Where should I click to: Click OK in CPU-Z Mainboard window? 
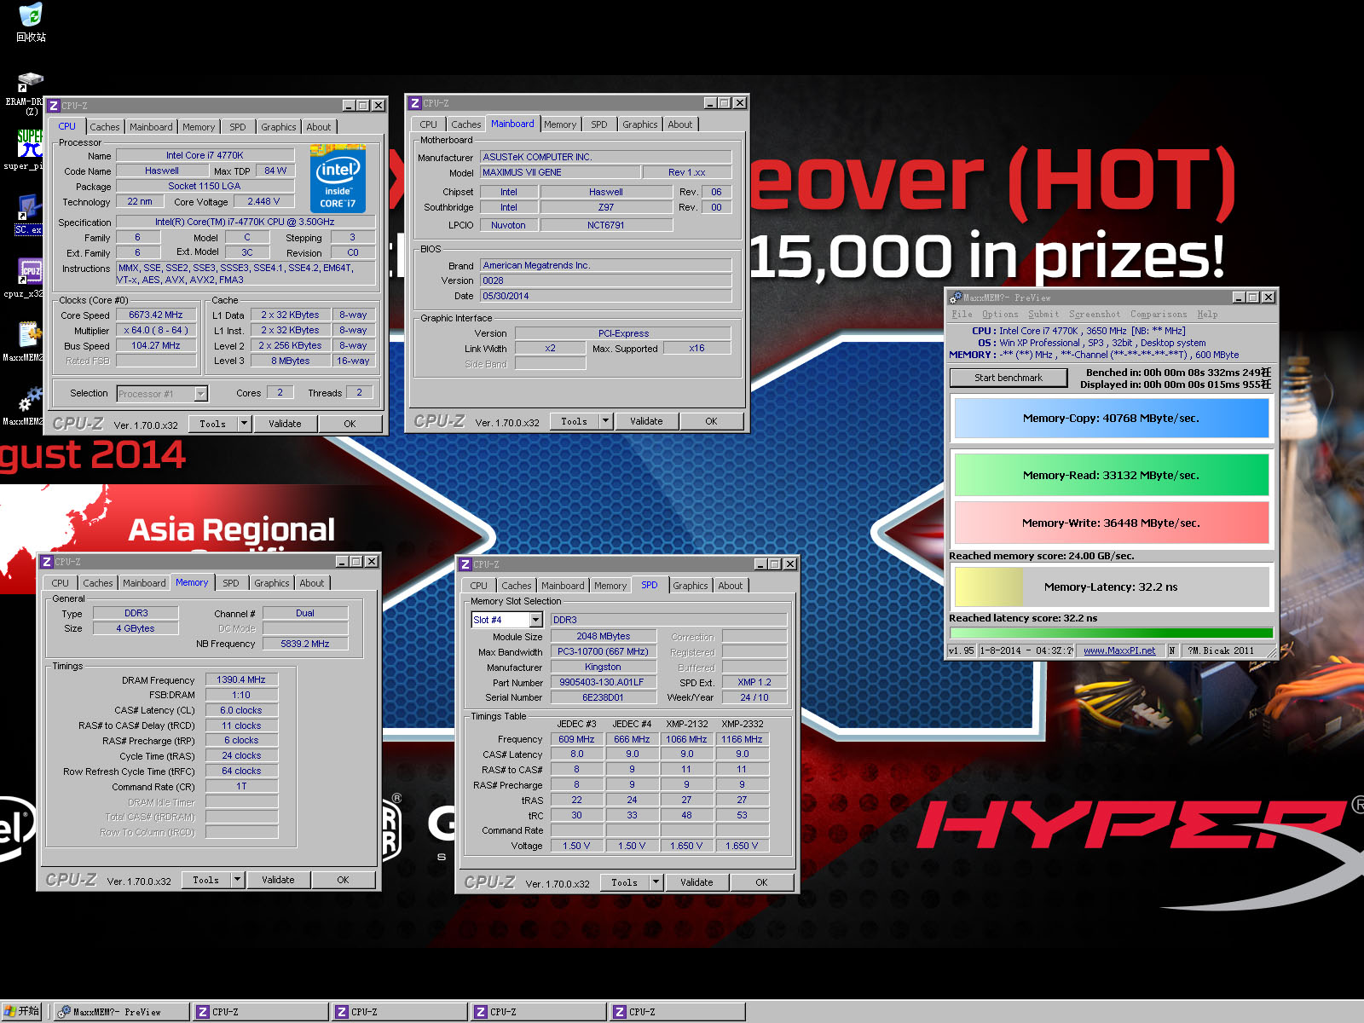711,421
